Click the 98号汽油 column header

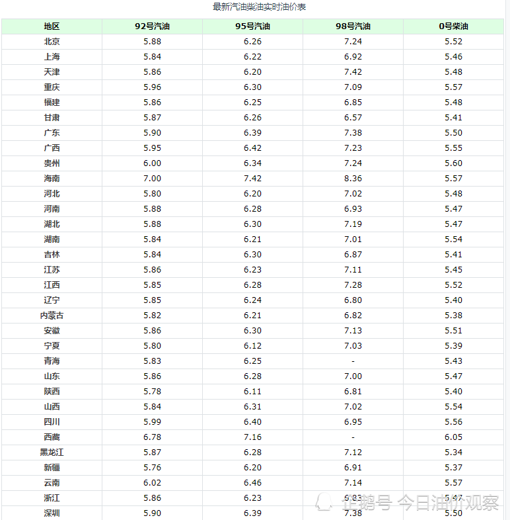(353, 26)
